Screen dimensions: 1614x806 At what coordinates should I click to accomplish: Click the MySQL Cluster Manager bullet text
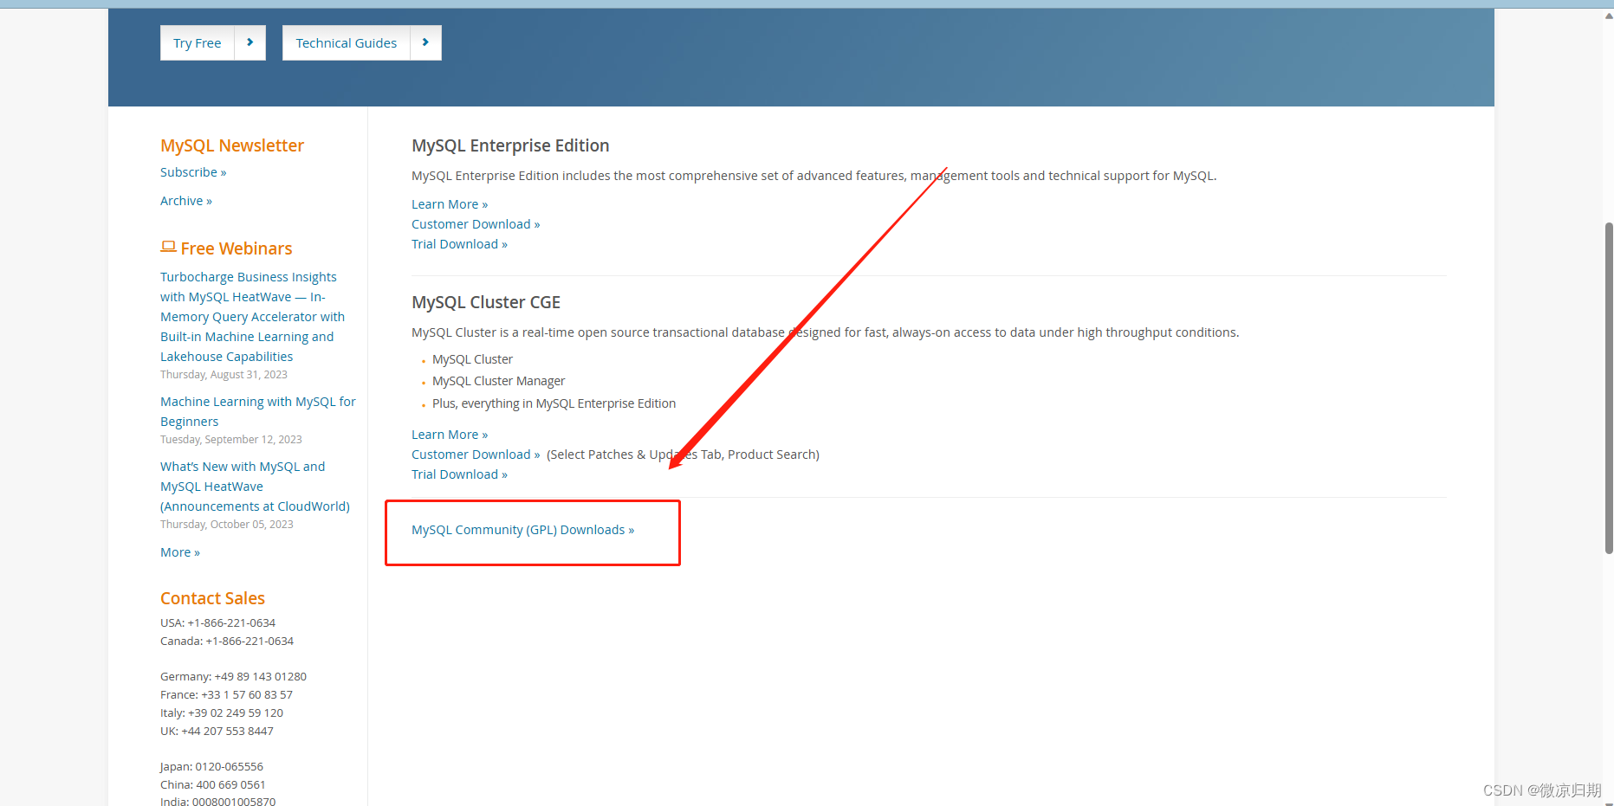pyautogui.click(x=498, y=381)
